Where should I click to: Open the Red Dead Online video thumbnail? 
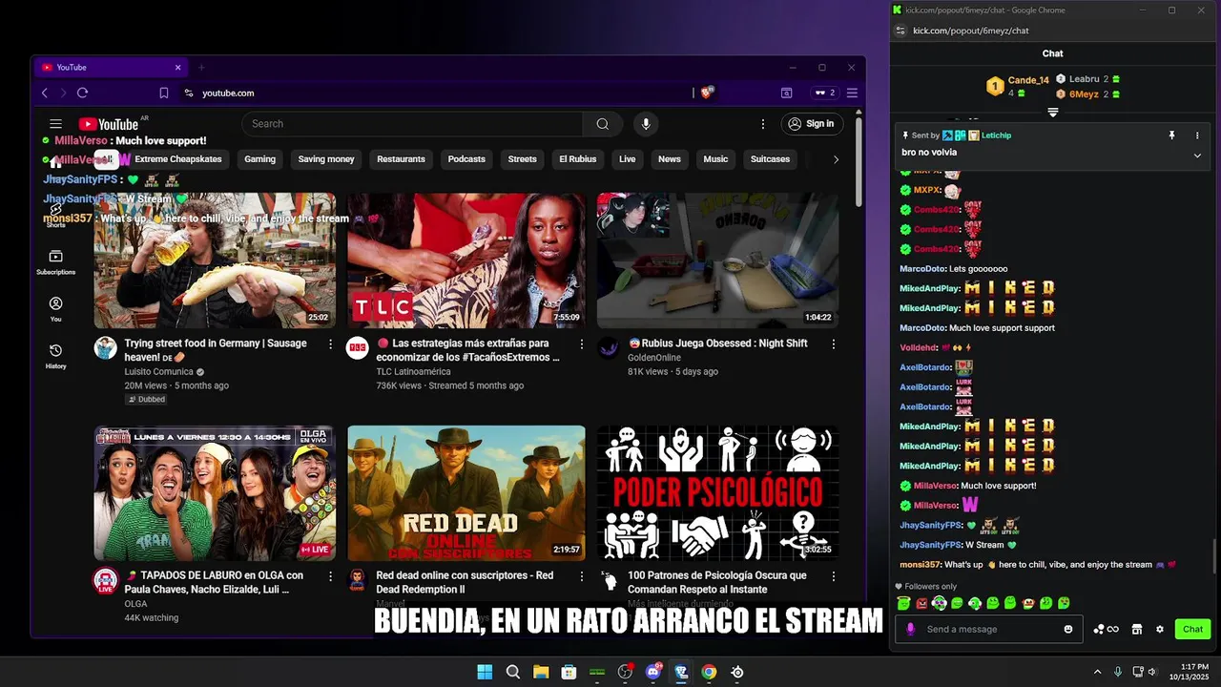(x=466, y=493)
